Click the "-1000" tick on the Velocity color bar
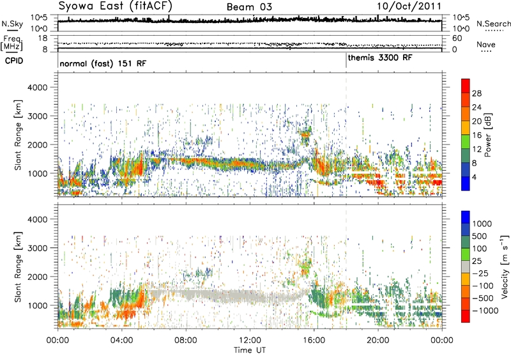This screenshot has width=511, height=354. (x=485, y=311)
